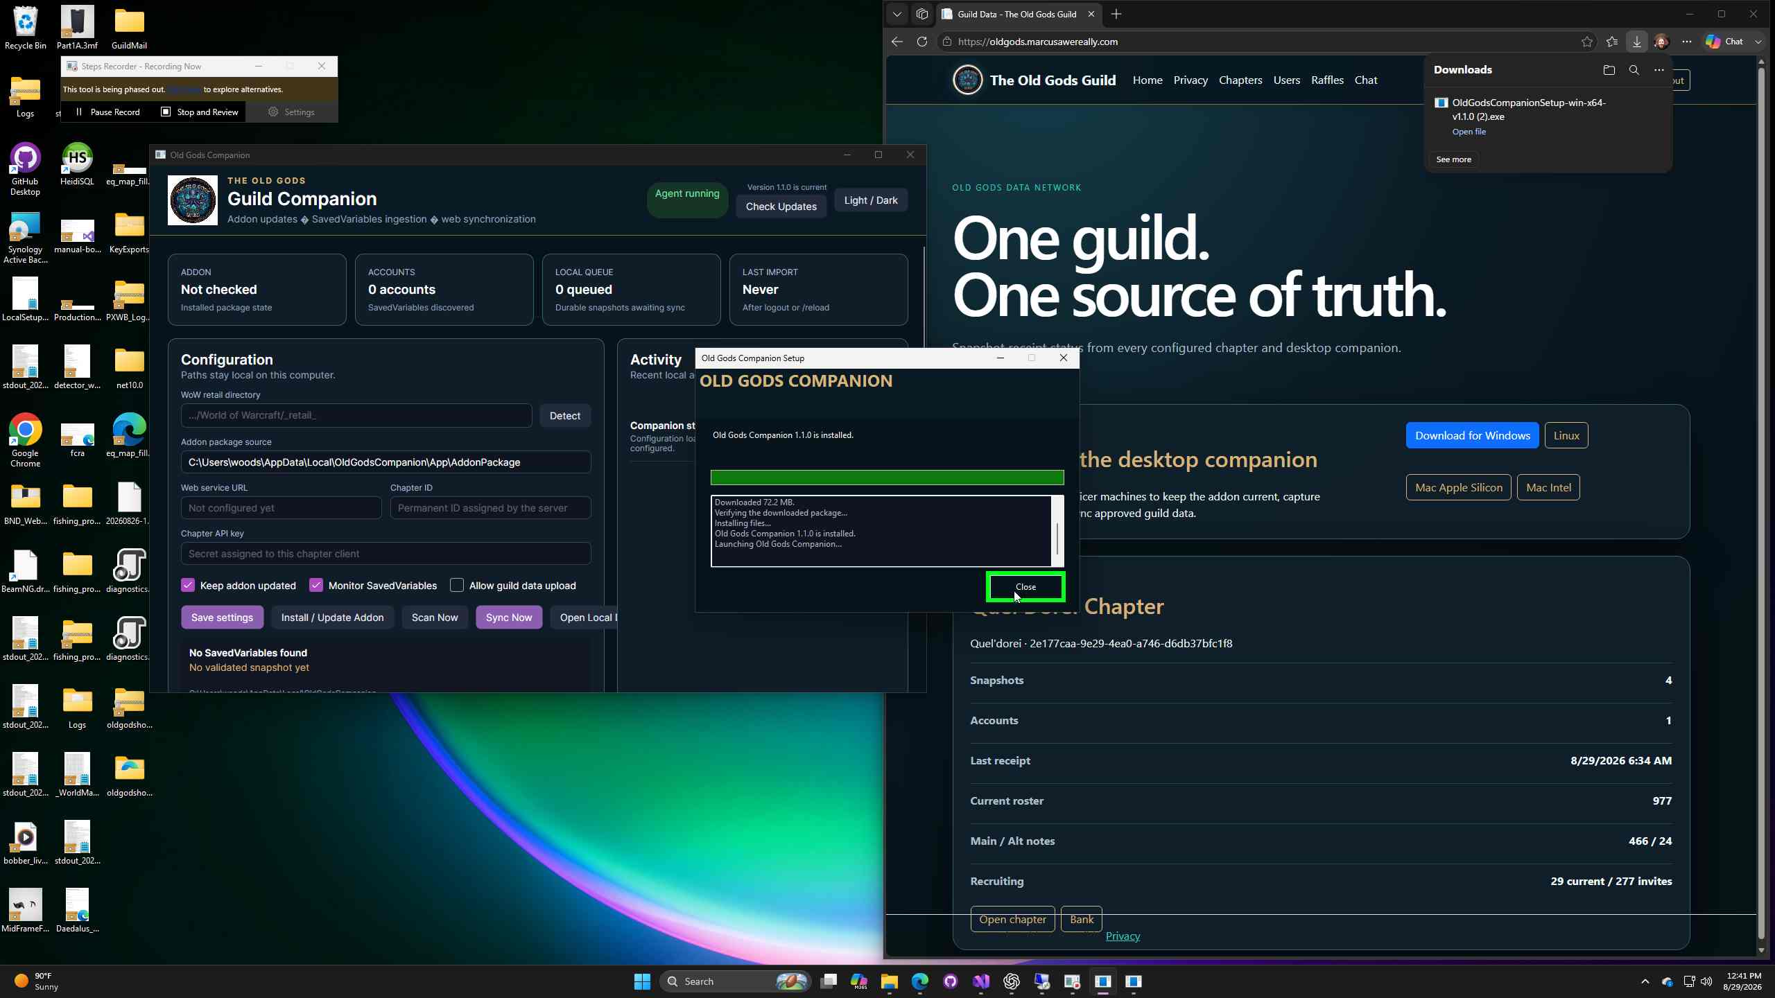Image resolution: width=1775 pixels, height=998 pixels.
Task: Show hidden system tray icons chevron
Action: (1645, 981)
